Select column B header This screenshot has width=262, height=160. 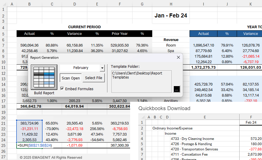[29, 4]
